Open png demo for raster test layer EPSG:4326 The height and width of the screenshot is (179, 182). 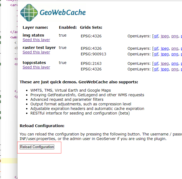coord(175,48)
